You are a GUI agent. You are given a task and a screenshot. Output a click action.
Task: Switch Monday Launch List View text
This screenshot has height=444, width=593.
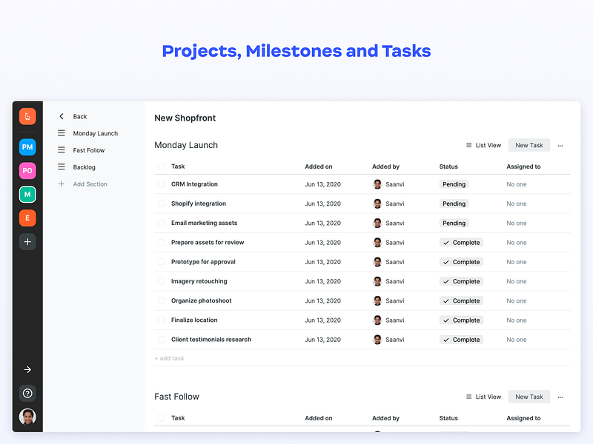[488, 145]
